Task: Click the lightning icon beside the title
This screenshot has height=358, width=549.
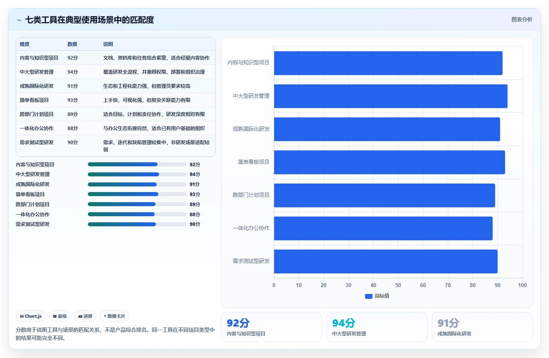Action: pos(19,20)
